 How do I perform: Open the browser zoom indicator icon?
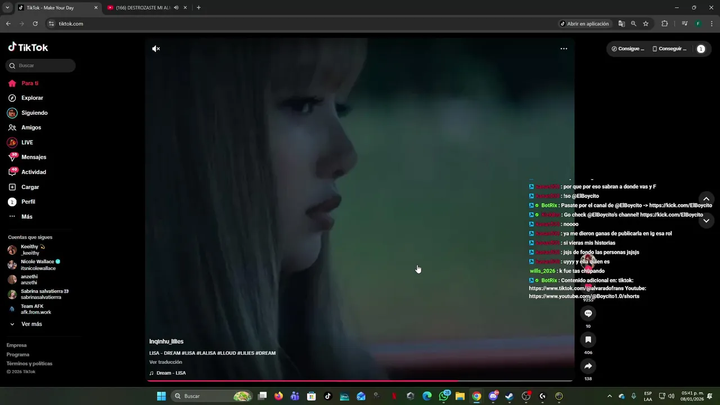(x=633, y=24)
